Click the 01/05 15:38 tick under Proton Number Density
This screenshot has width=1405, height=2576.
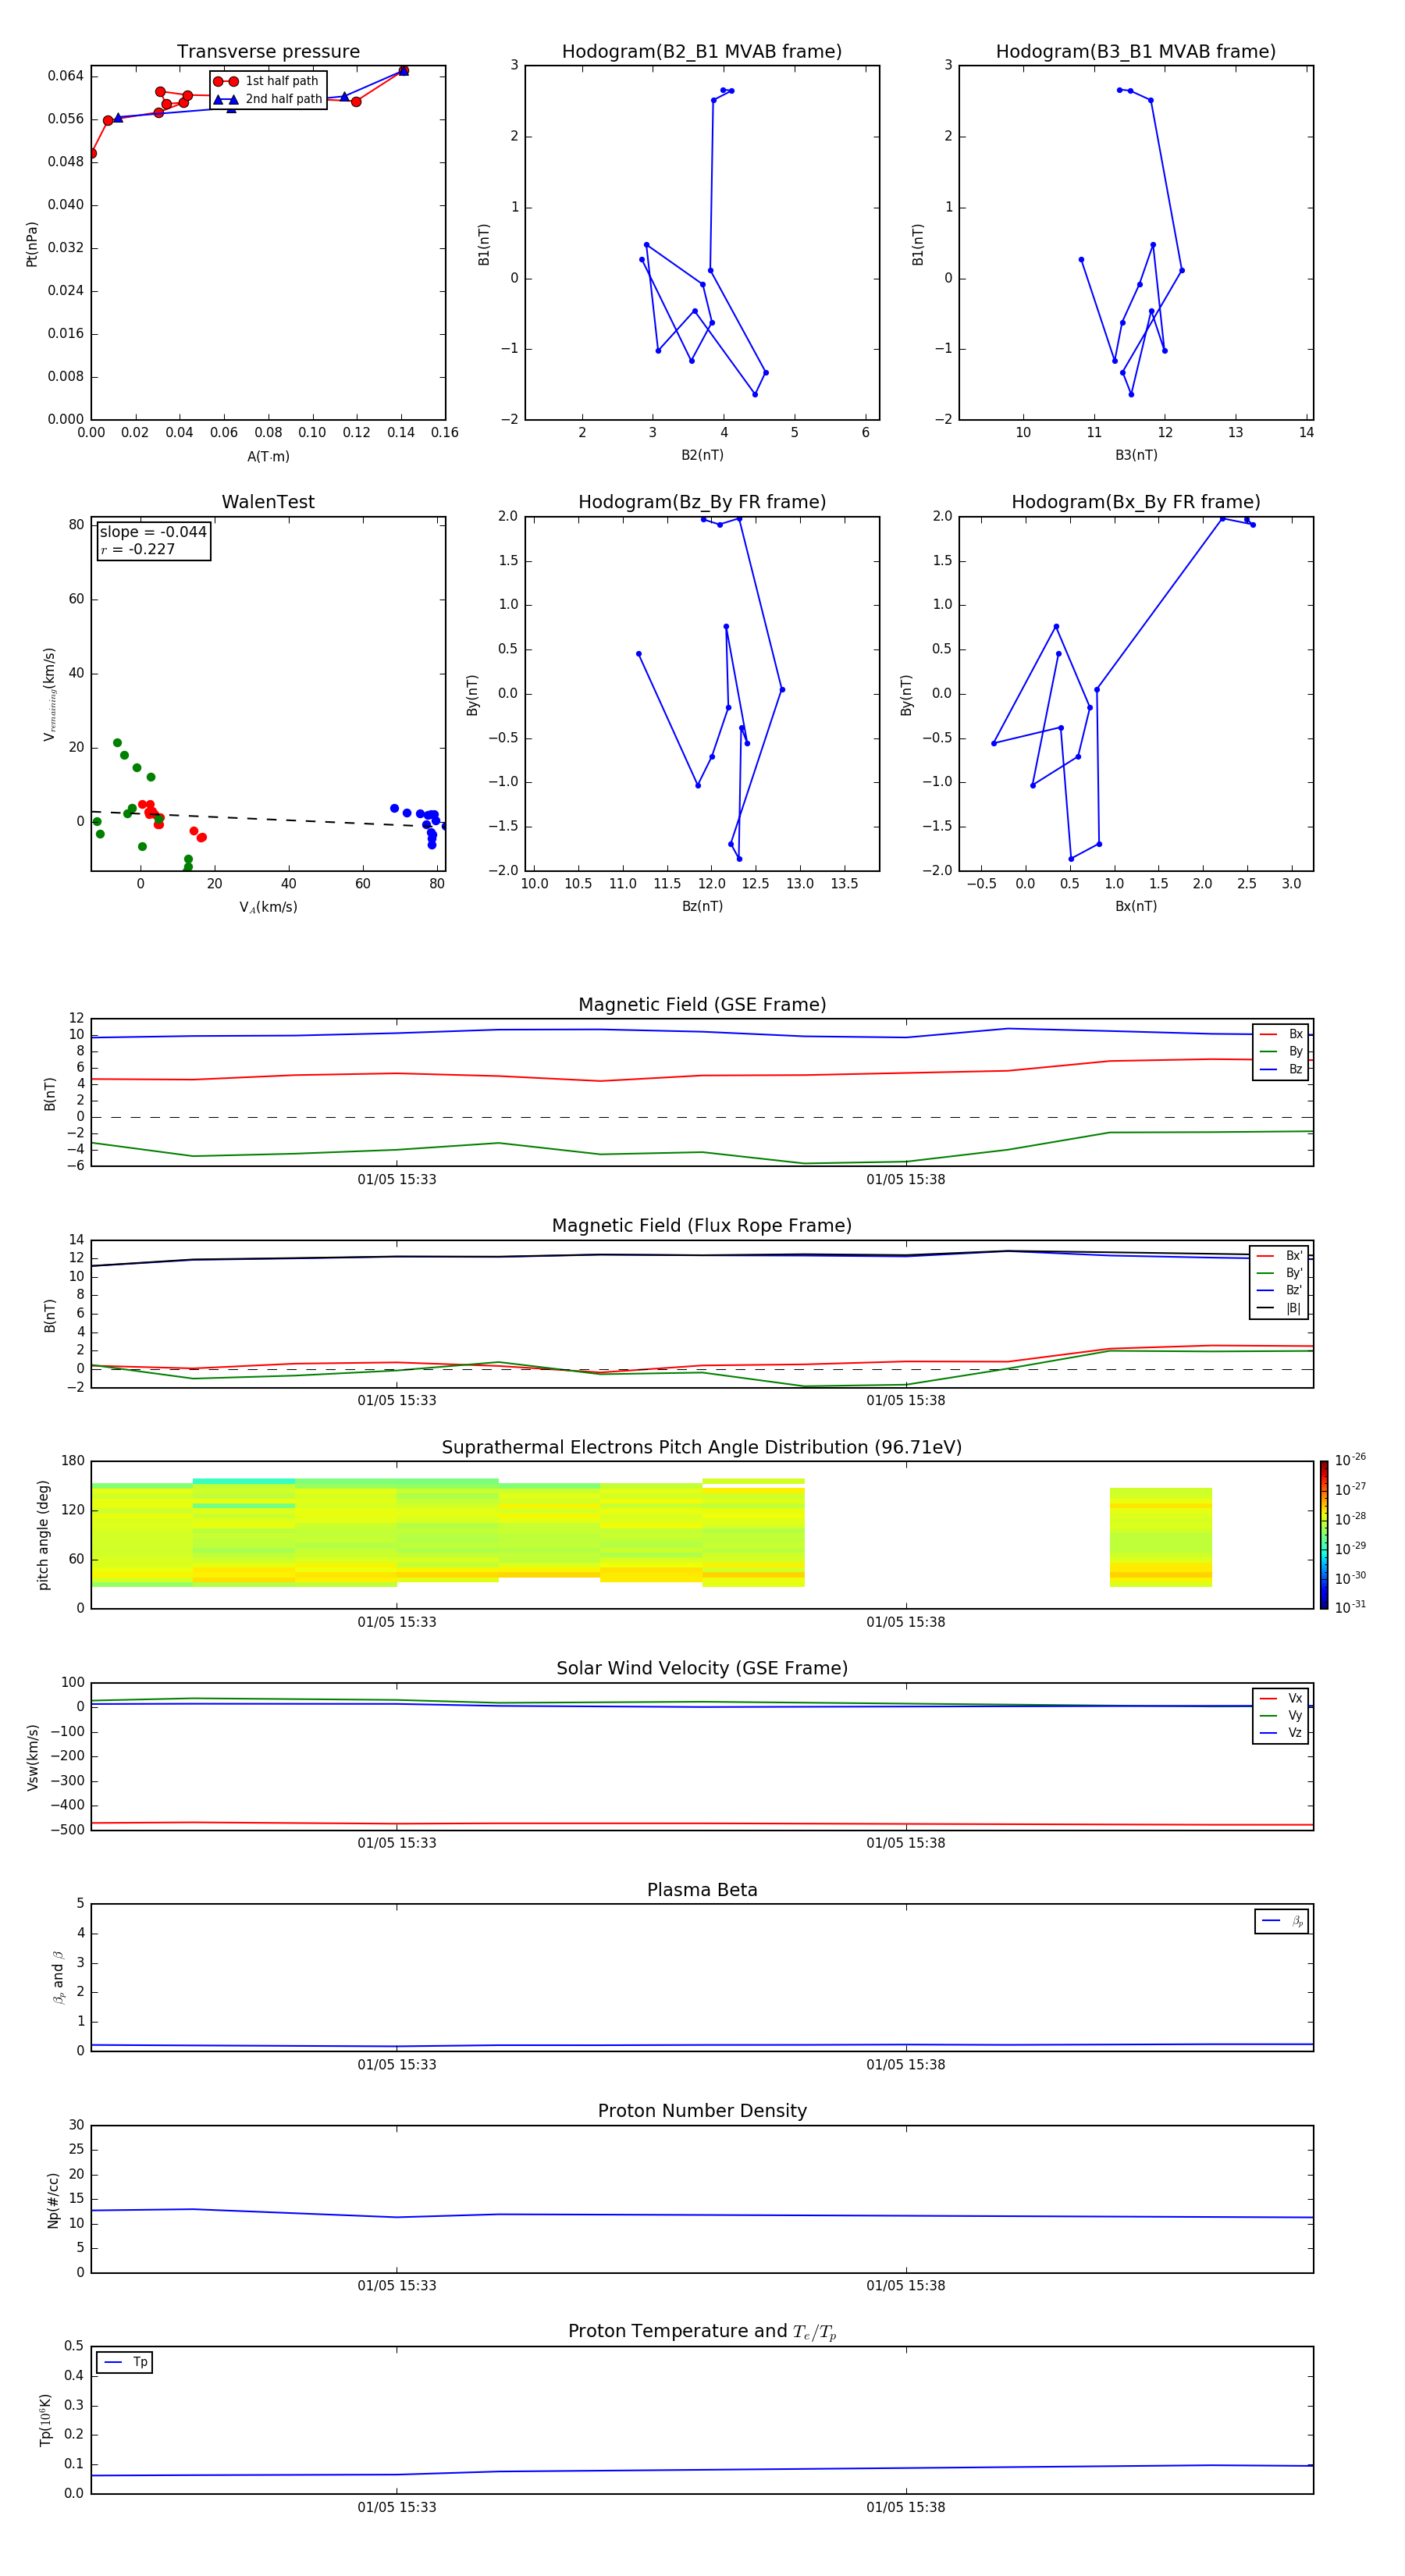[x=906, y=2285]
